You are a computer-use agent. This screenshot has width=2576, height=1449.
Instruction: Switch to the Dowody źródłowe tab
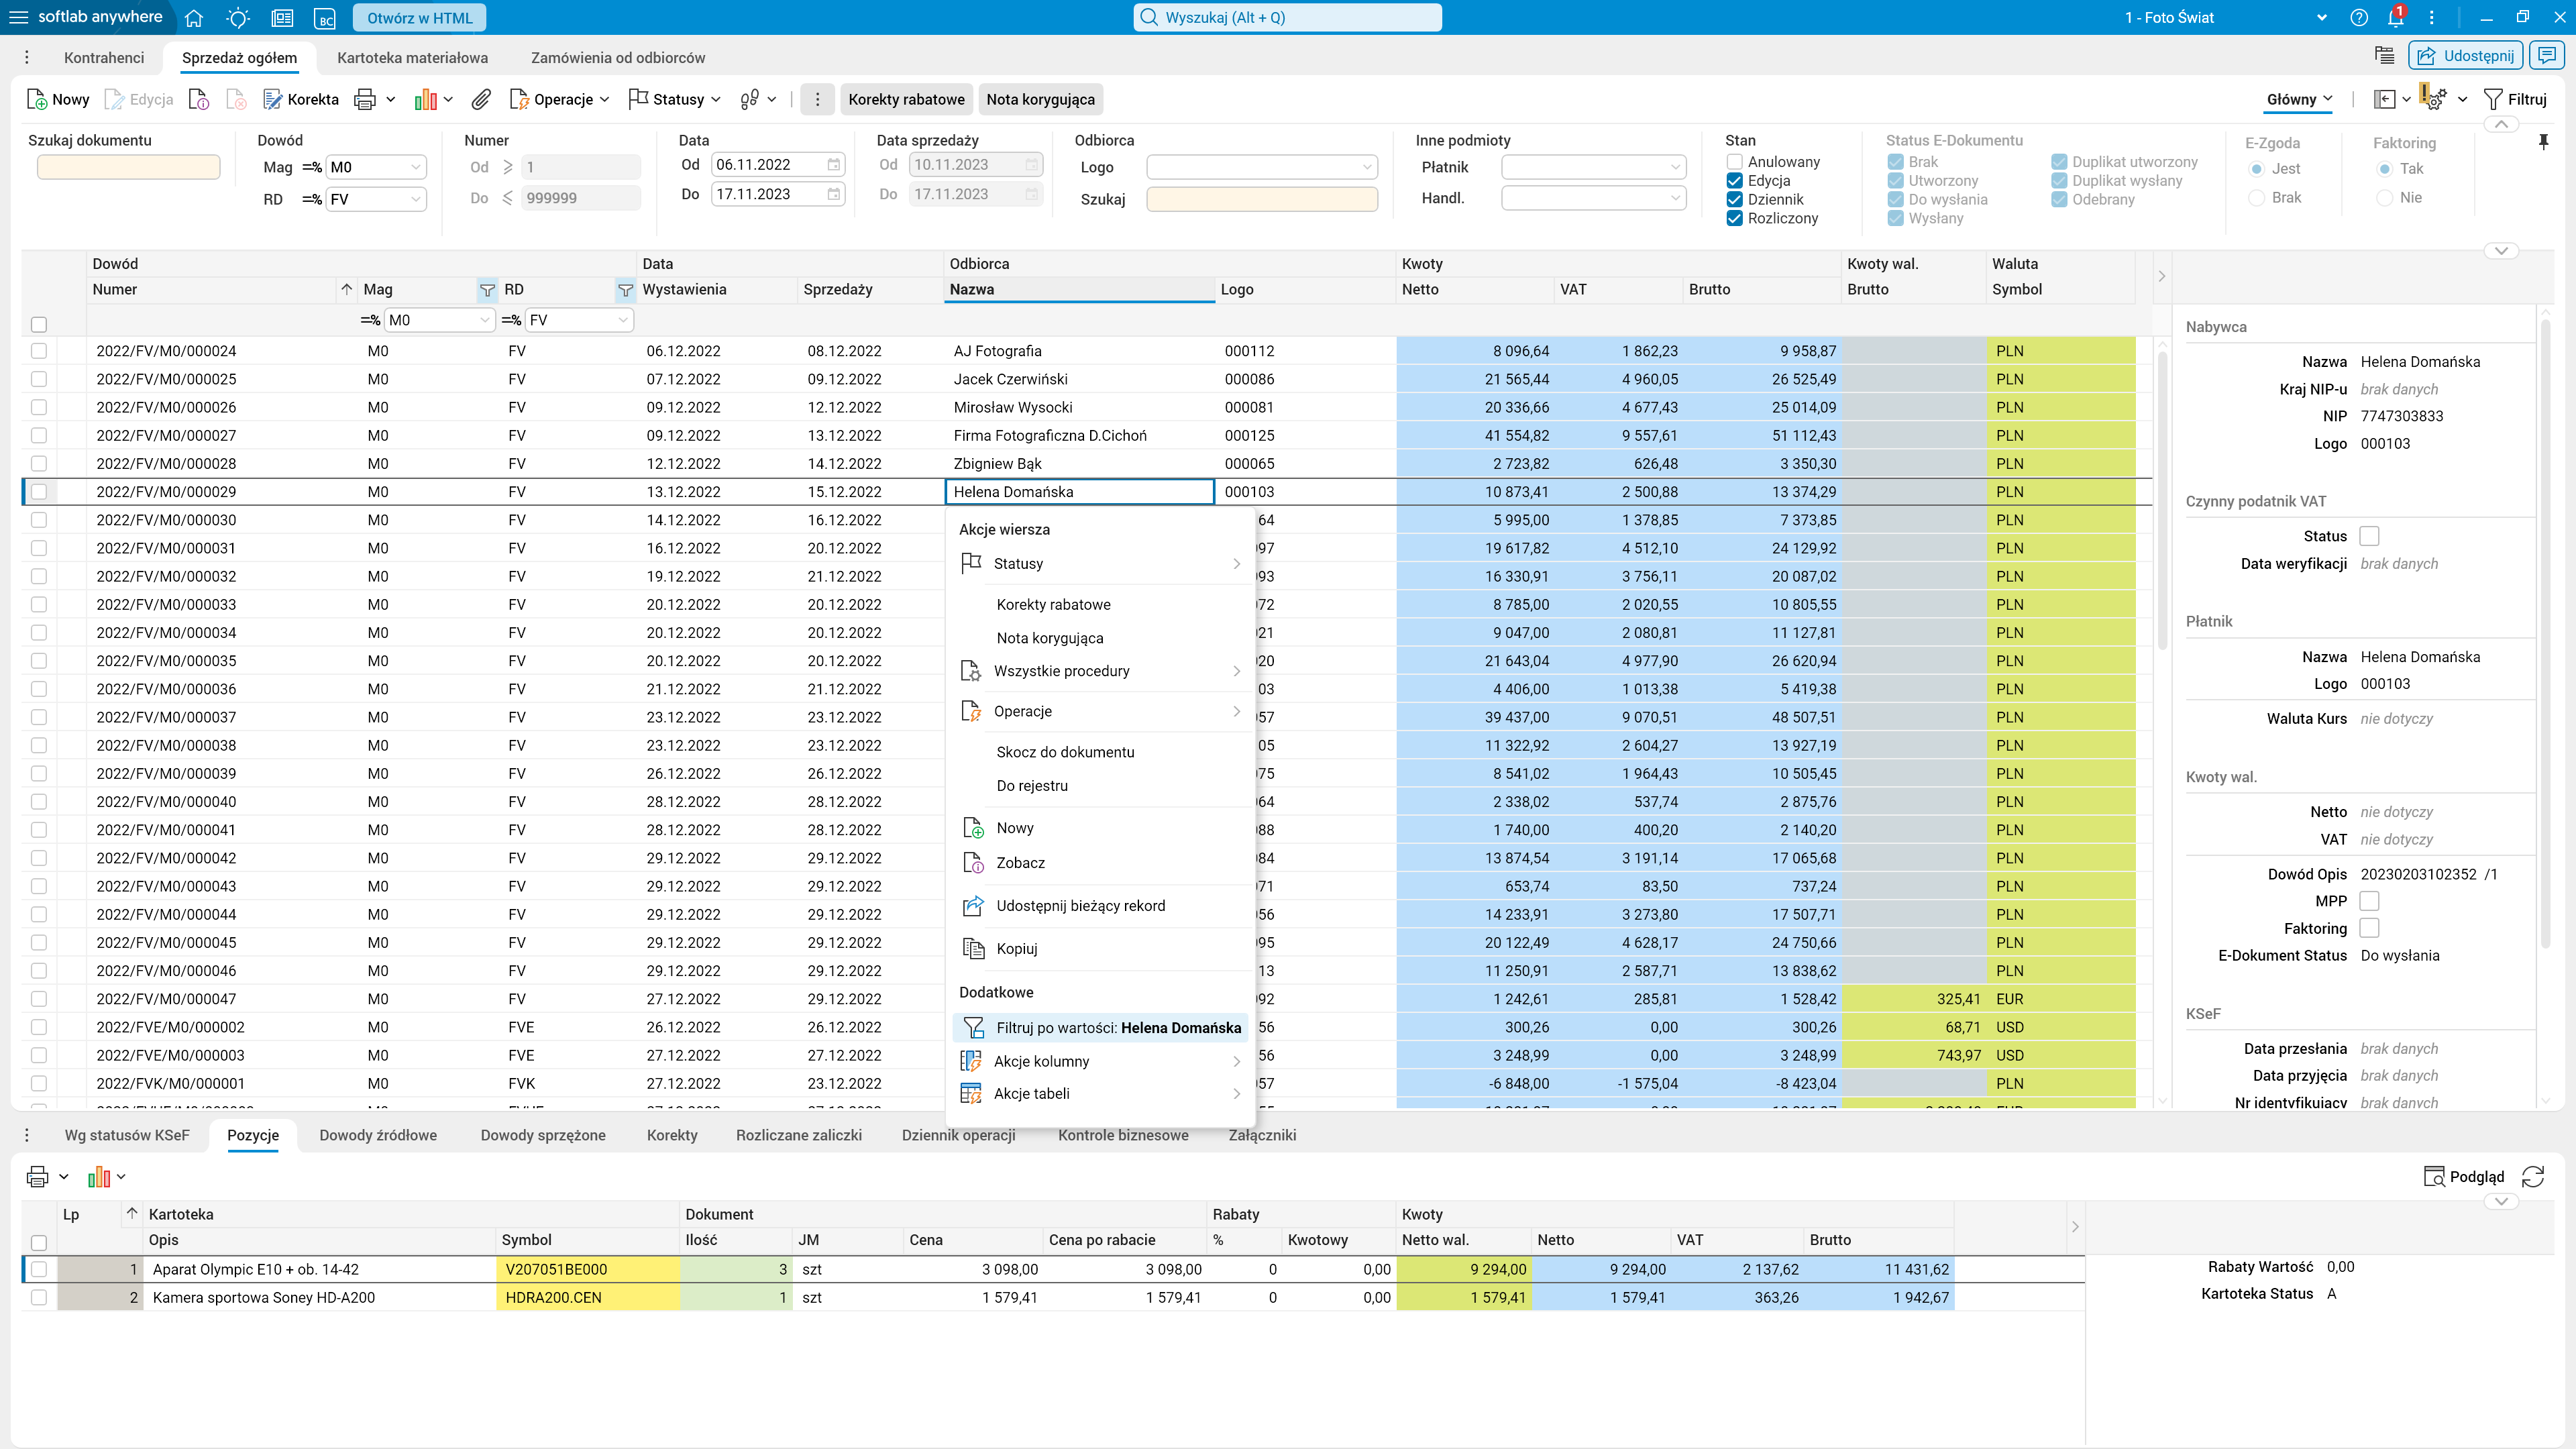[x=378, y=1135]
